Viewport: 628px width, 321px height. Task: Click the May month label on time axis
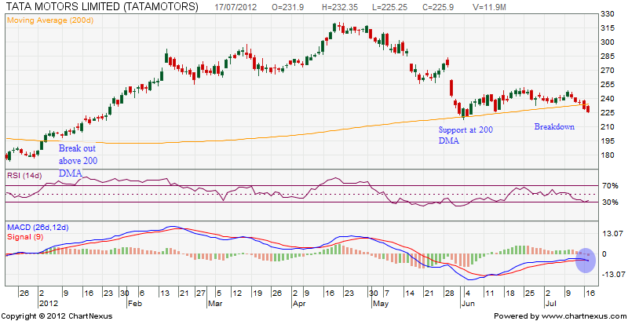click(381, 304)
